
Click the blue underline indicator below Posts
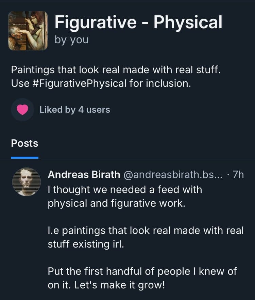(24, 158)
